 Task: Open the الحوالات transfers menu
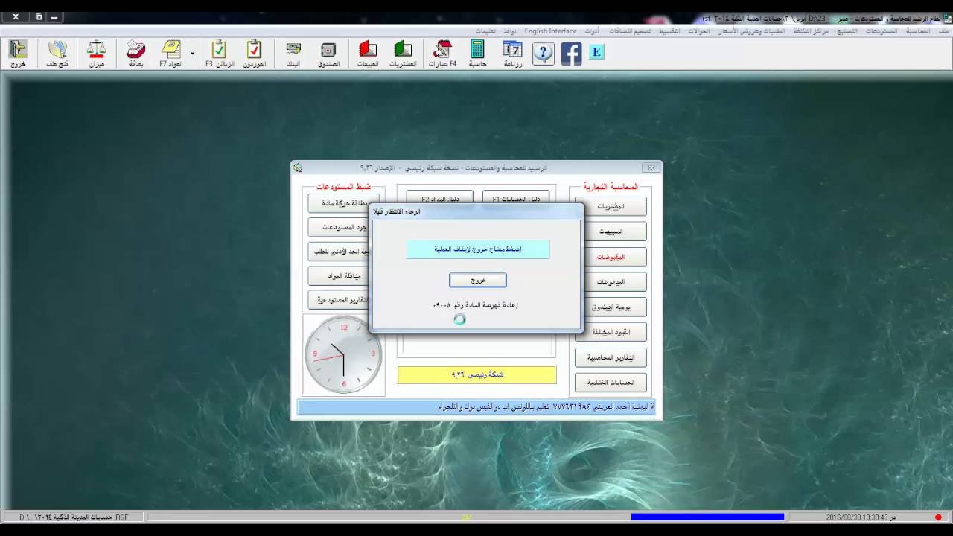point(699,31)
